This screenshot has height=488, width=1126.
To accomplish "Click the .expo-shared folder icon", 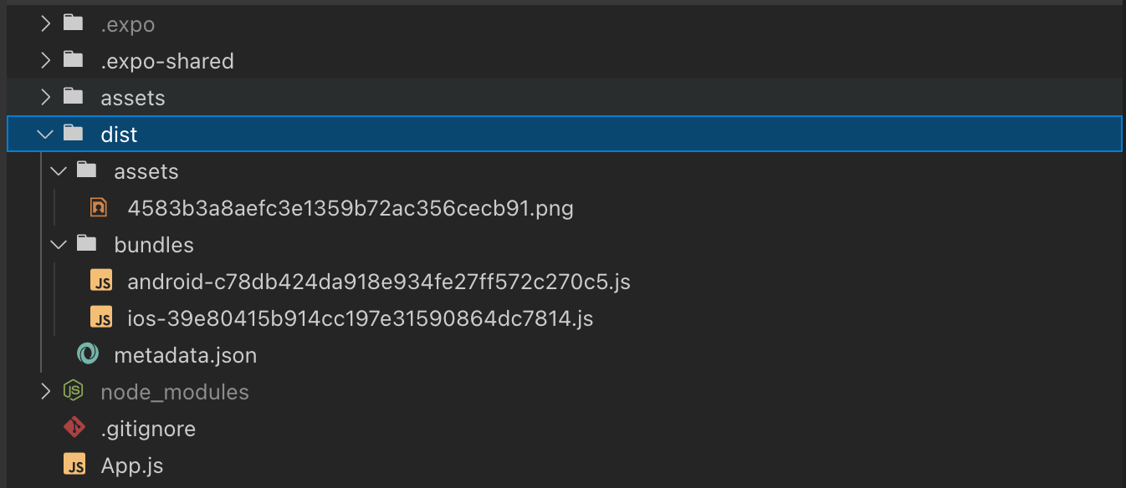I will [74, 61].
